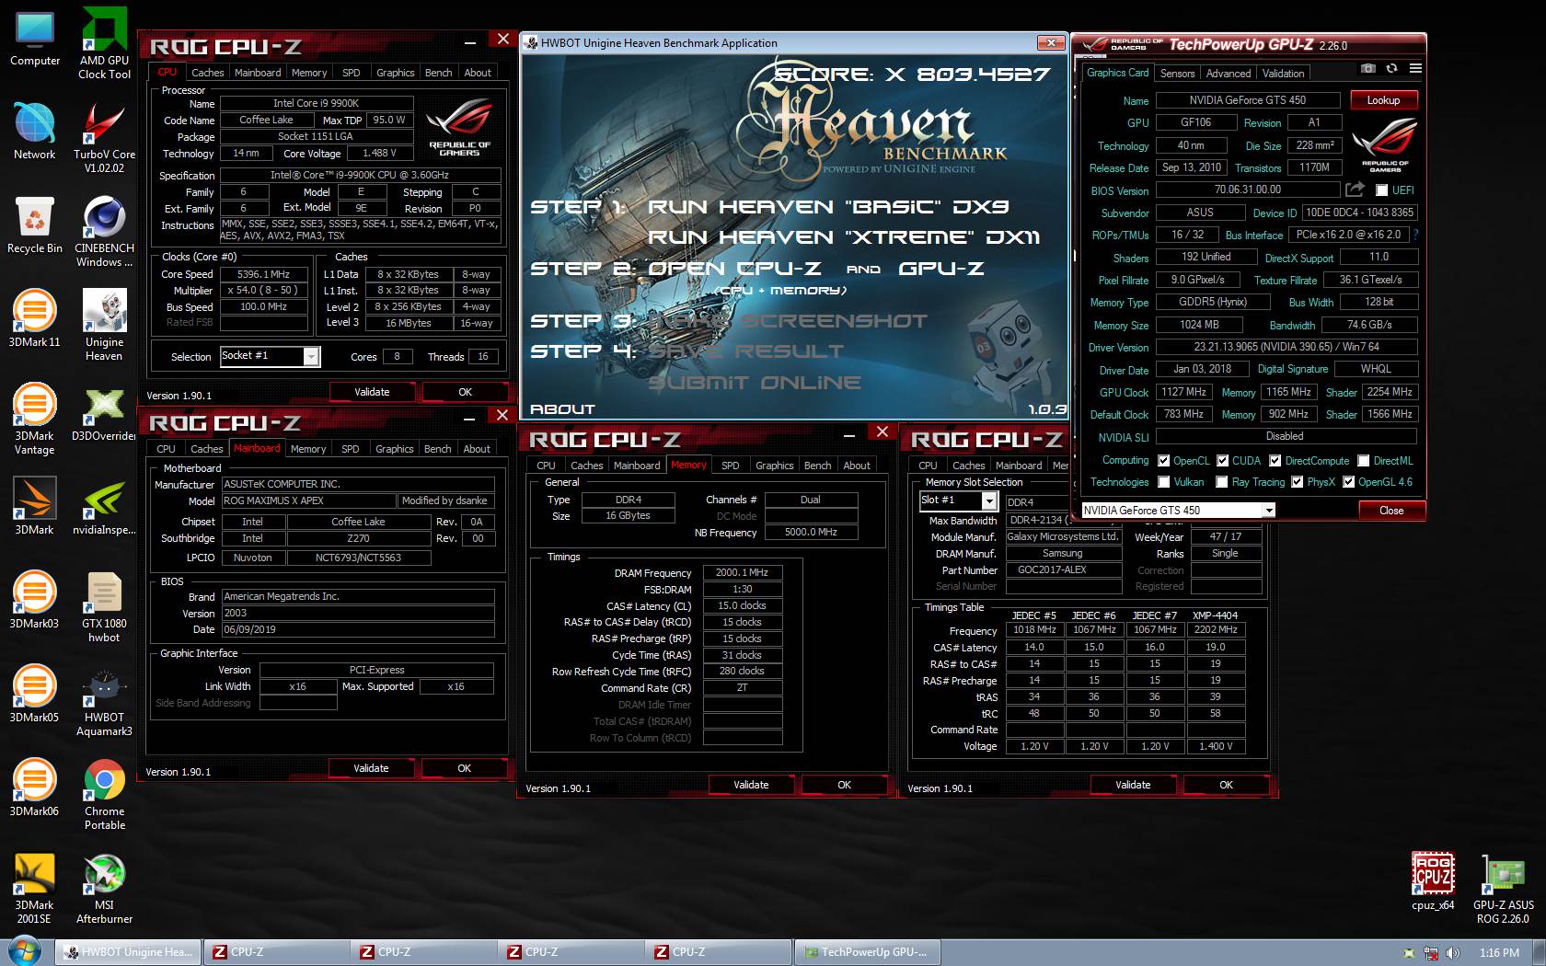The width and height of the screenshot is (1546, 966).
Task: Click Close button in GPU-Z
Action: 1391,511
